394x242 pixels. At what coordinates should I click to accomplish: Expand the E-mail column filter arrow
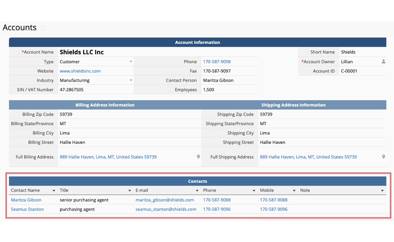pyautogui.click(x=197, y=191)
